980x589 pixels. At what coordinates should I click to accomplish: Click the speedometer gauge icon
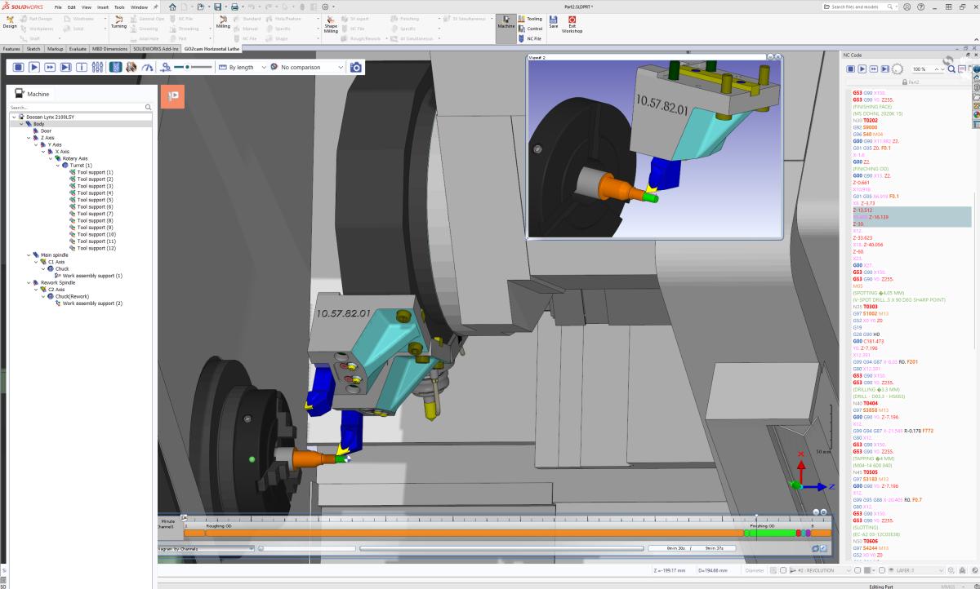147,67
